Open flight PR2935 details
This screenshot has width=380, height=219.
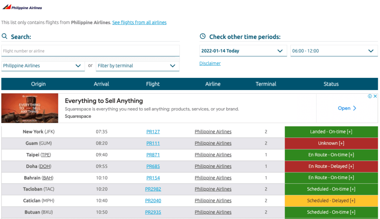point(153,212)
